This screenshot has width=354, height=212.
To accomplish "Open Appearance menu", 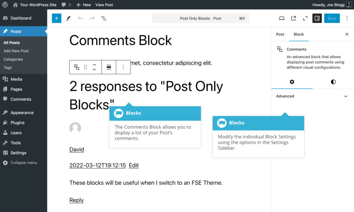I will (x=23, y=112).
